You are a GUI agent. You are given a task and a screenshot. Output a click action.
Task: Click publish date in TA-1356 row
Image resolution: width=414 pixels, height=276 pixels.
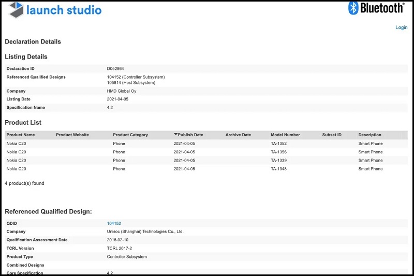(x=184, y=152)
